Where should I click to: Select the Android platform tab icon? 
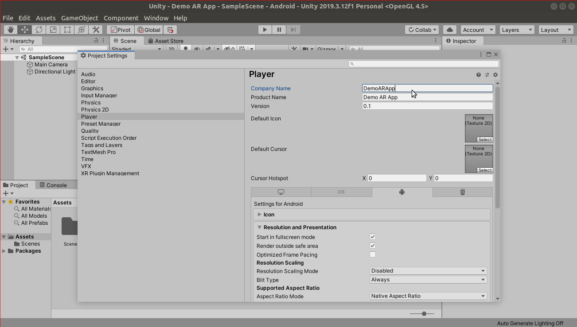402,192
